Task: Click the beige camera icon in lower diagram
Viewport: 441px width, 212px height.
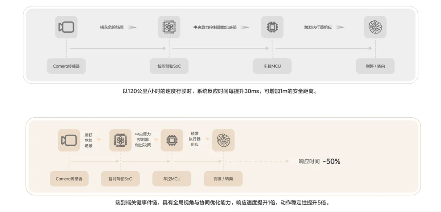Action: 69,140
